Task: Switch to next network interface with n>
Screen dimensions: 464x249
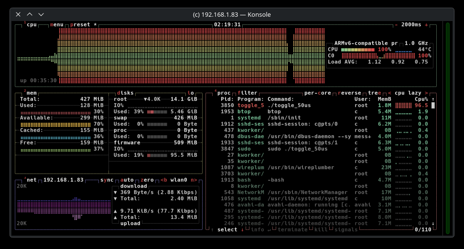Action: pyautogui.click(x=194, y=180)
